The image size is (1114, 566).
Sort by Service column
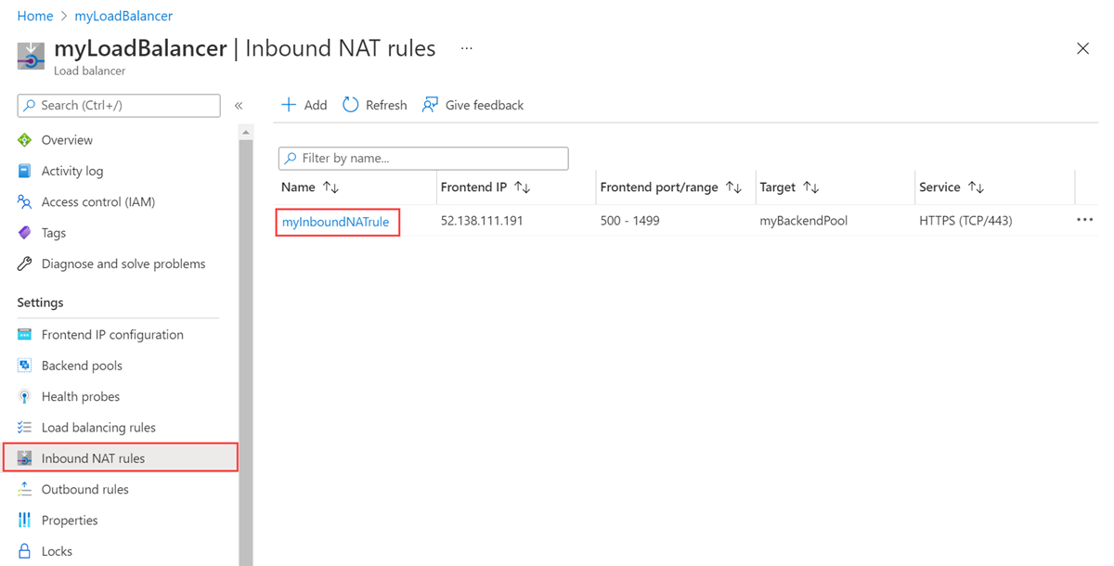(952, 187)
